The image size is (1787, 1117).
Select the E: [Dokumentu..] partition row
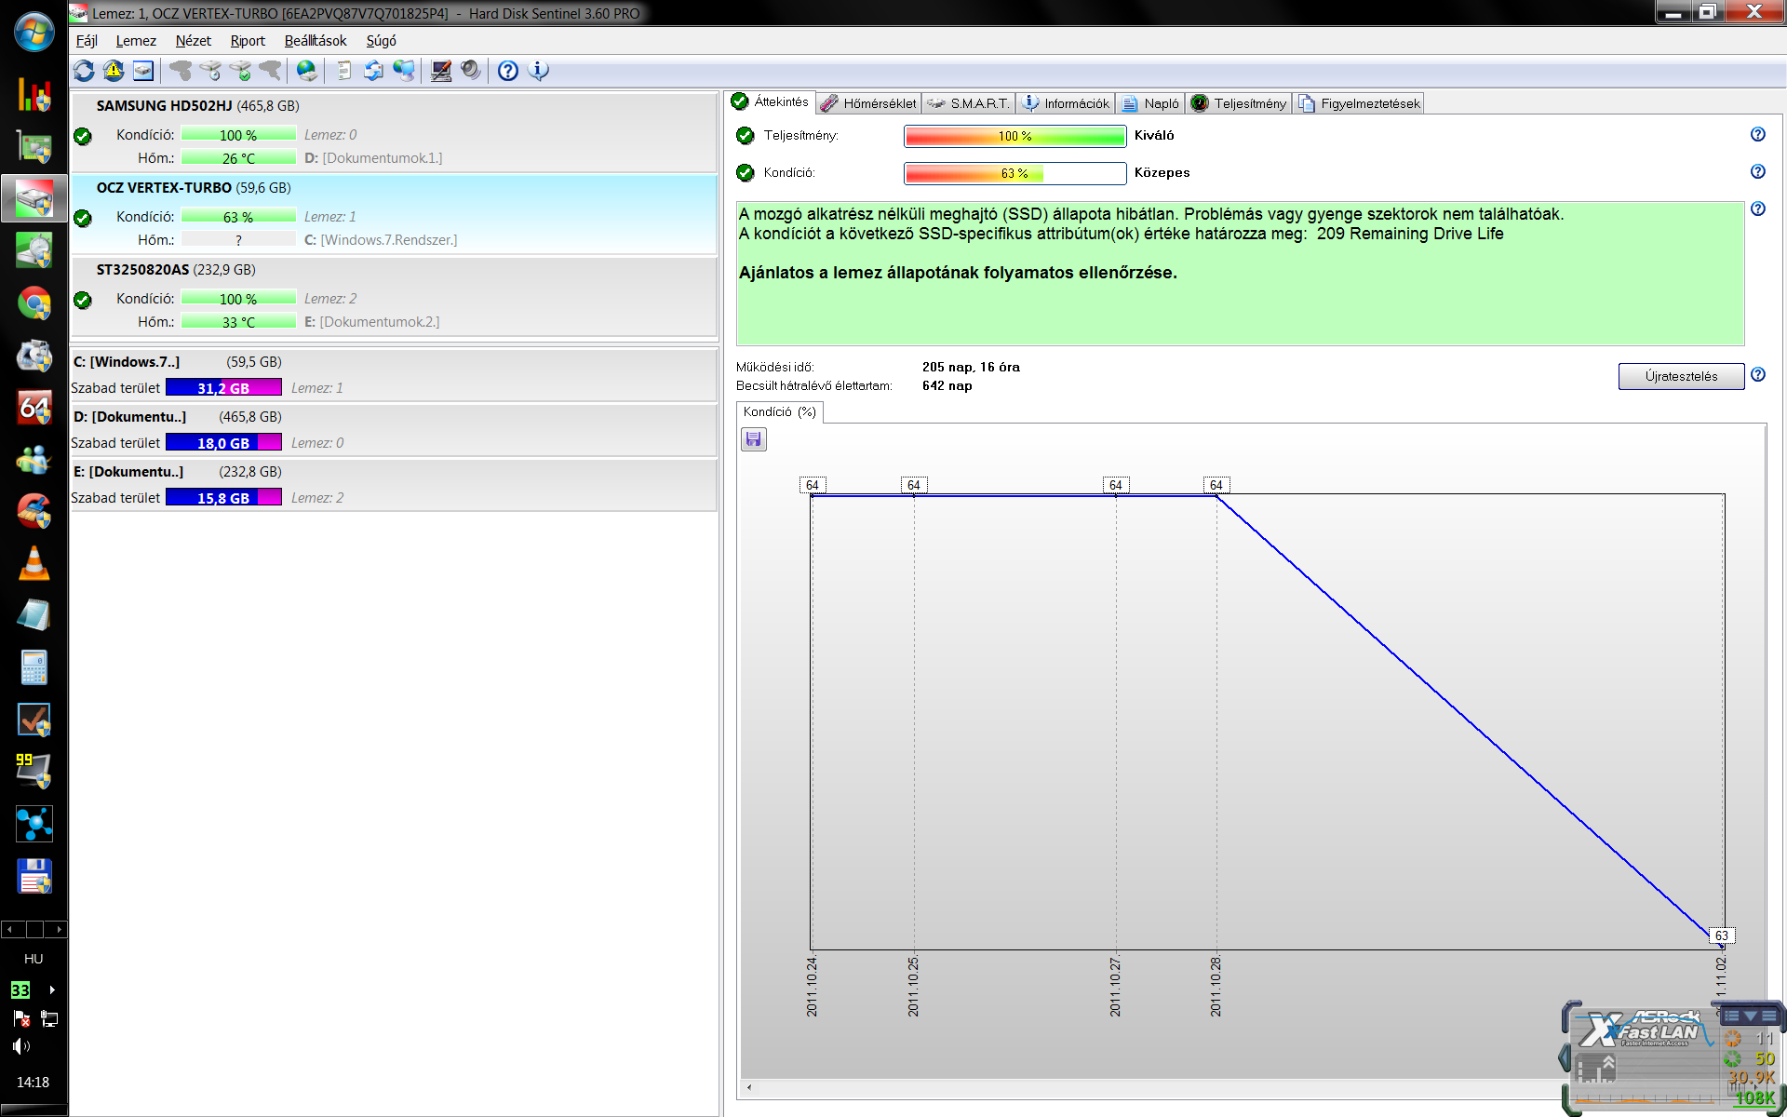(x=395, y=485)
